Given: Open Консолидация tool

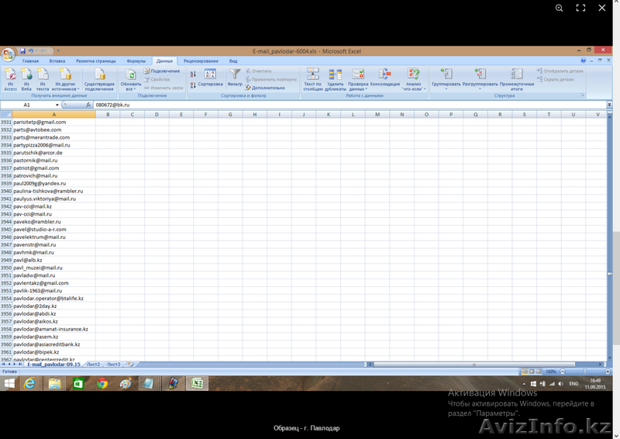Looking at the screenshot, I should (x=384, y=76).
